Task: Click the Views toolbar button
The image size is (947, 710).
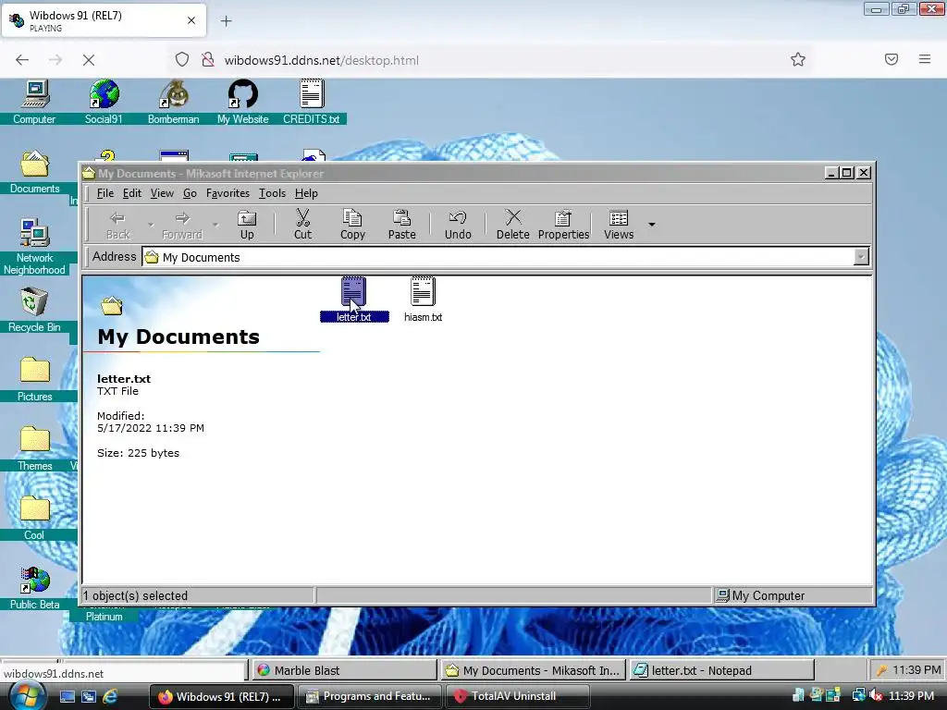Action: tap(619, 225)
